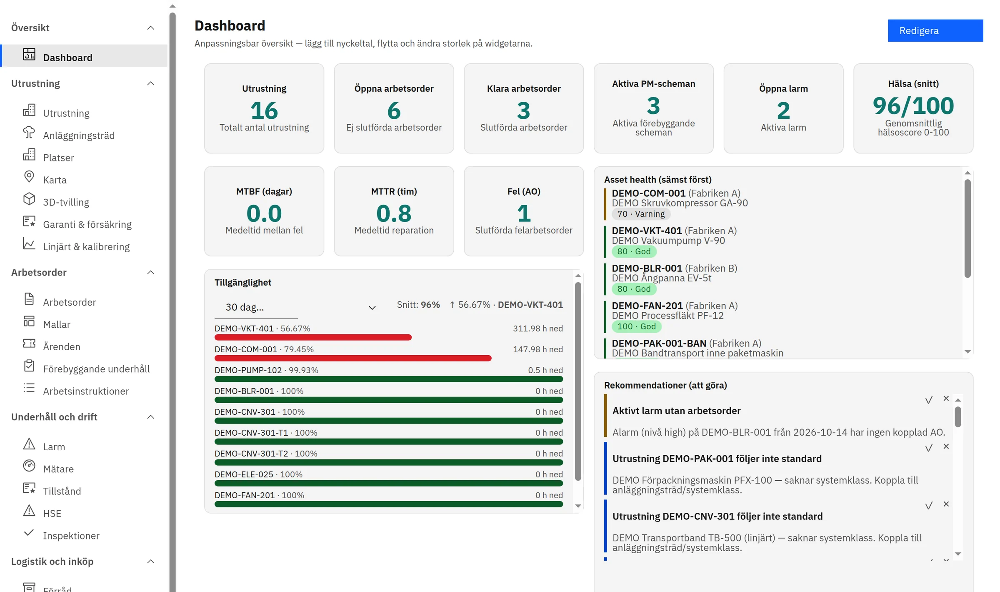Select the Mätare gauge icon
1000x592 pixels.
point(29,466)
